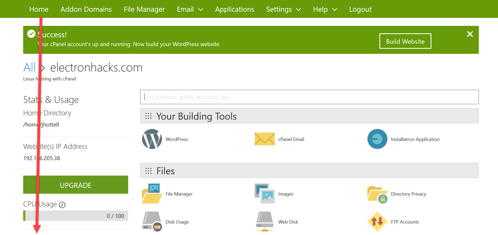Click the File Manager folder icon

point(152,194)
